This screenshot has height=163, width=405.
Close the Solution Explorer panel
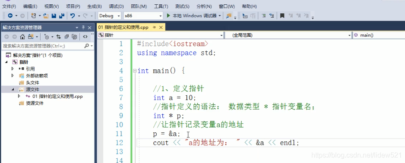[89, 28]
